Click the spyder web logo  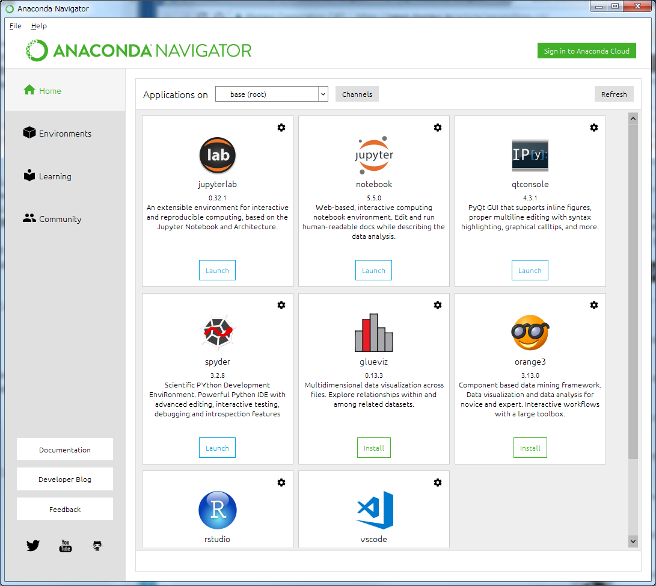pyautogui.click(x=217, y=332)
